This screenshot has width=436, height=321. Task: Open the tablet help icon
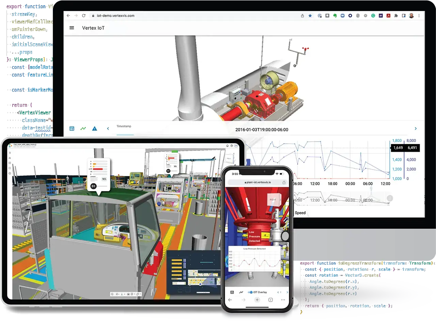tap(231, 146)
